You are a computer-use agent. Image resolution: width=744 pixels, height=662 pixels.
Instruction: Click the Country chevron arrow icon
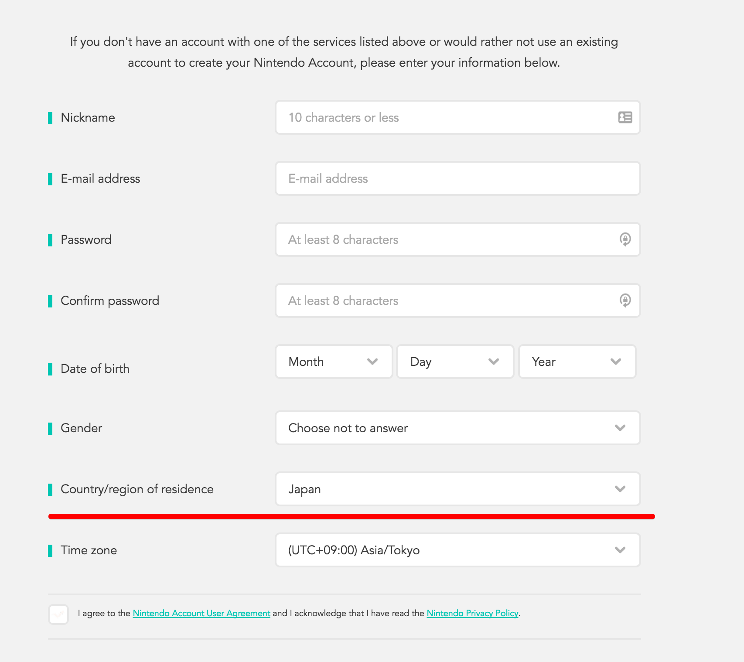point(620,489)
